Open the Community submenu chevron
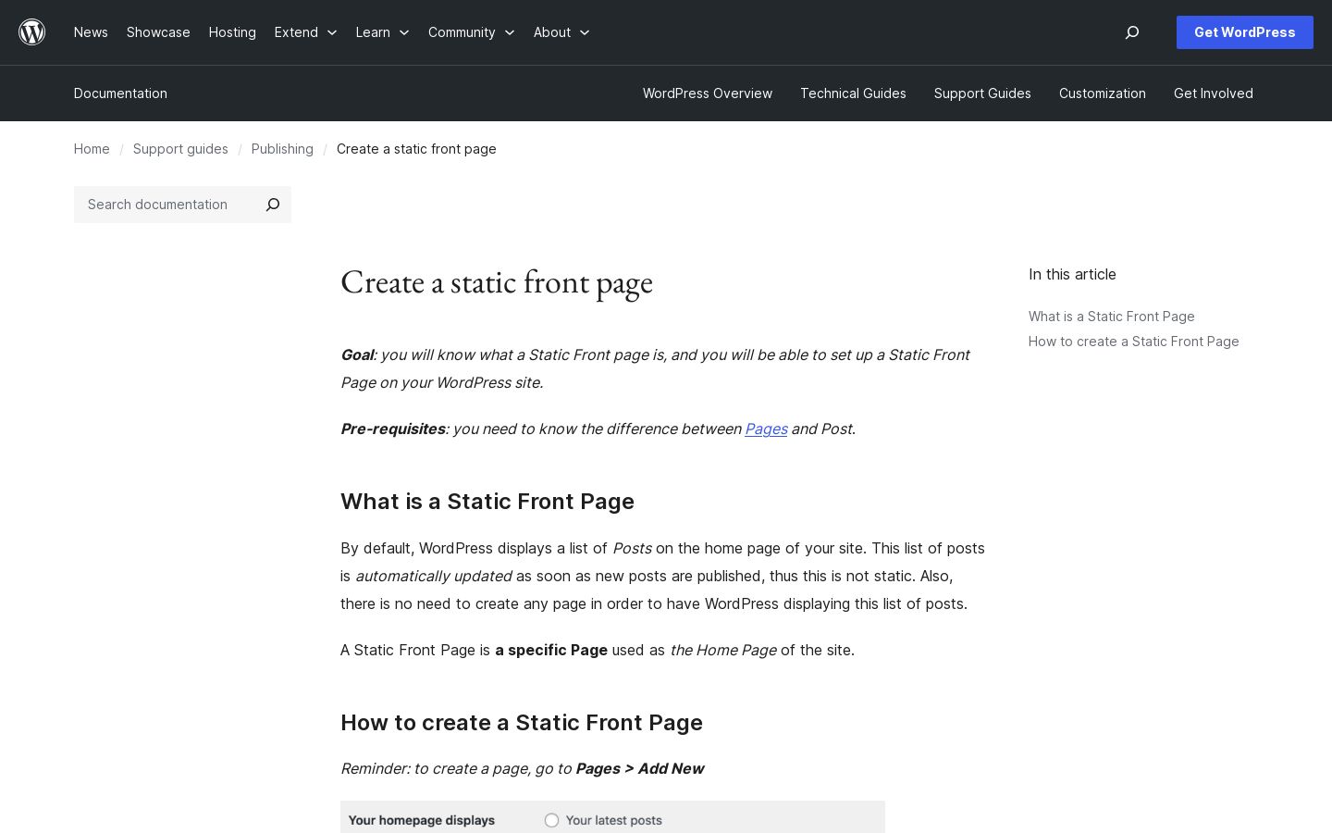This screenshot has width=1332, height=833. tap(510, 32)
